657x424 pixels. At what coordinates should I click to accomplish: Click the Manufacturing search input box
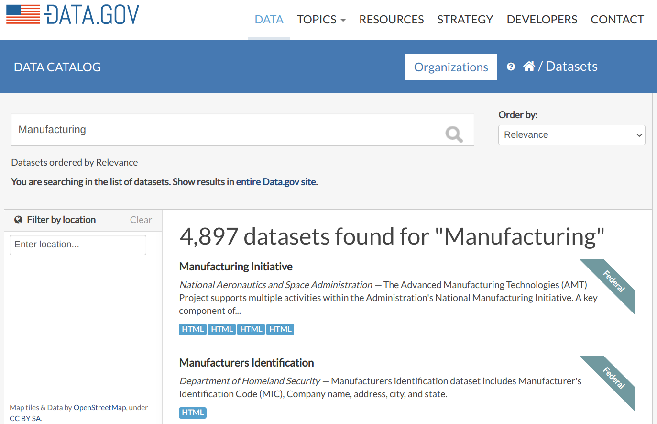pos(225,130)
